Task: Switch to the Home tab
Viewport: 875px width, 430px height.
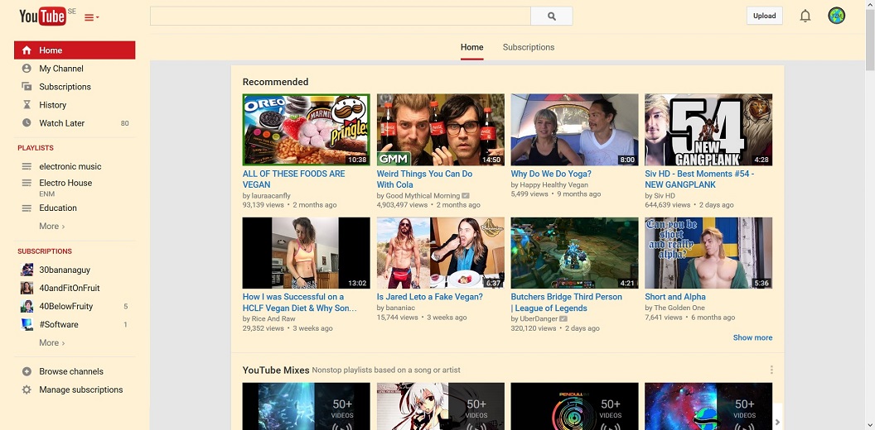Action: tap(472, 47)
